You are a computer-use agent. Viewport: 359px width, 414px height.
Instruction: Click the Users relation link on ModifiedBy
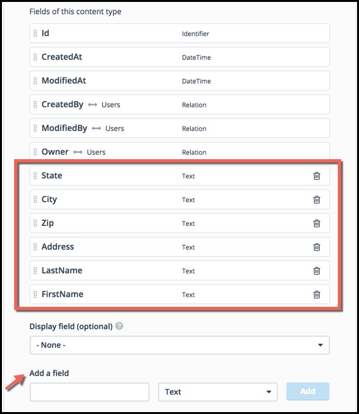click(115, 128)
